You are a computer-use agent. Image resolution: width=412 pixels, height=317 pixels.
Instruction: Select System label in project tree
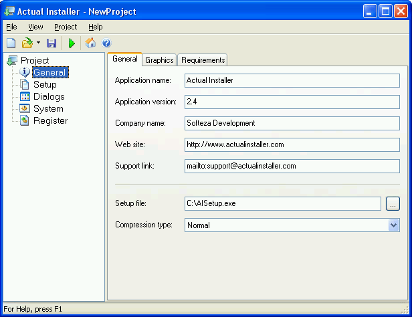[x=48, y=108]
